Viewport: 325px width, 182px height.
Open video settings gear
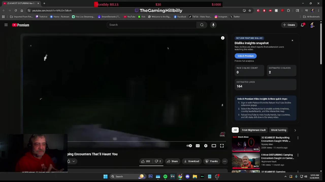point(206,146)
